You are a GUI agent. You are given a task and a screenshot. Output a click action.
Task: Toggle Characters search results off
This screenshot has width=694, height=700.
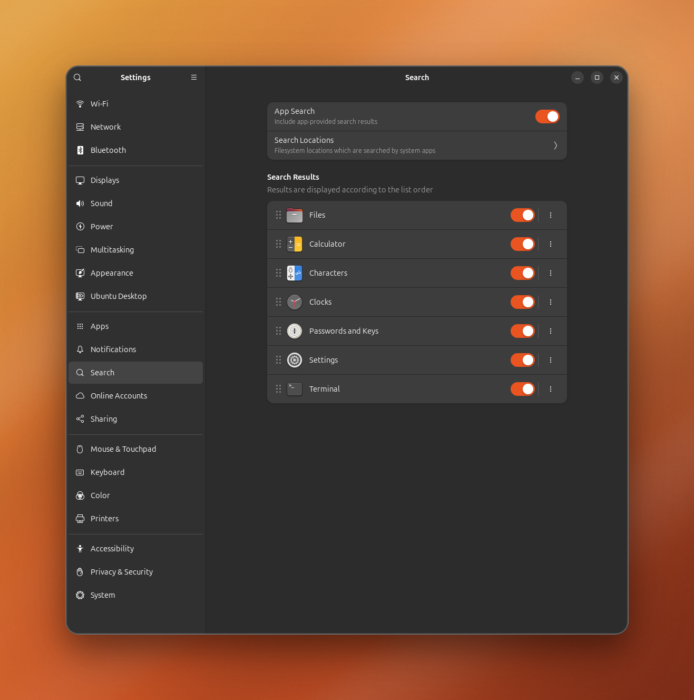(523, 273)
